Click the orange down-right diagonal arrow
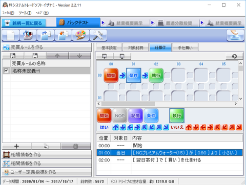The image size is (246, 185). point(239,127)
